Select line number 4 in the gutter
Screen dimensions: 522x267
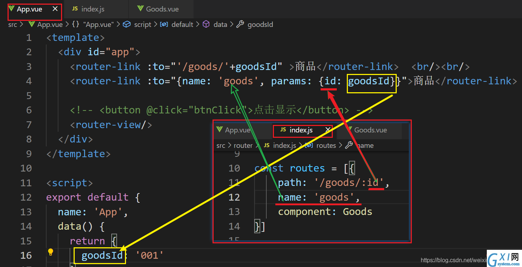click(x=29, y=81)
